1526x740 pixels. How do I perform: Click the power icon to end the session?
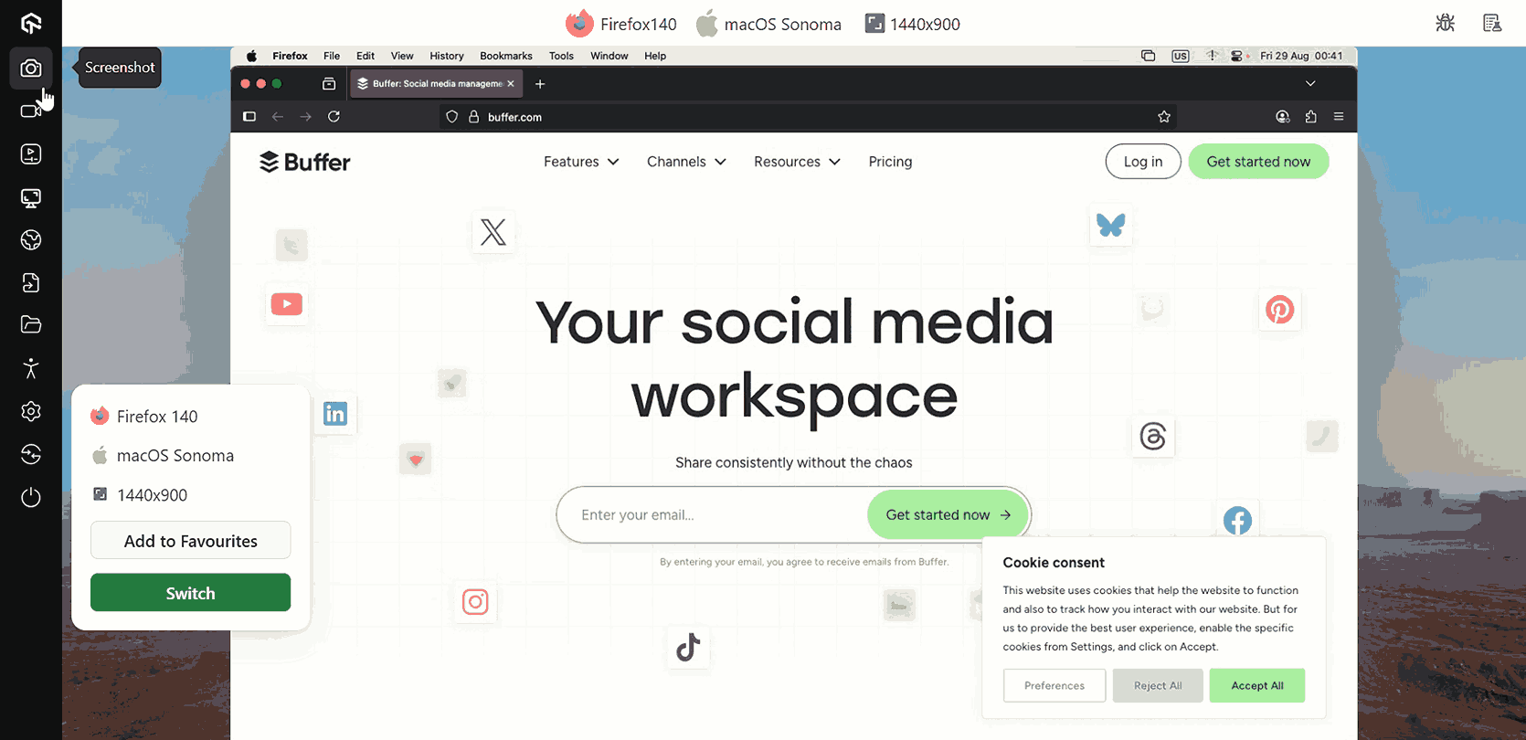tap(31, 497)
